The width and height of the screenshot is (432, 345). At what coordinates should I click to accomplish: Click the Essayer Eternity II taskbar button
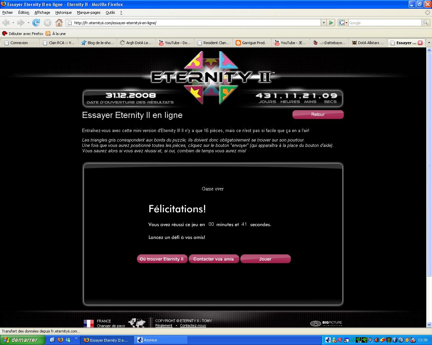coord(108,340)
